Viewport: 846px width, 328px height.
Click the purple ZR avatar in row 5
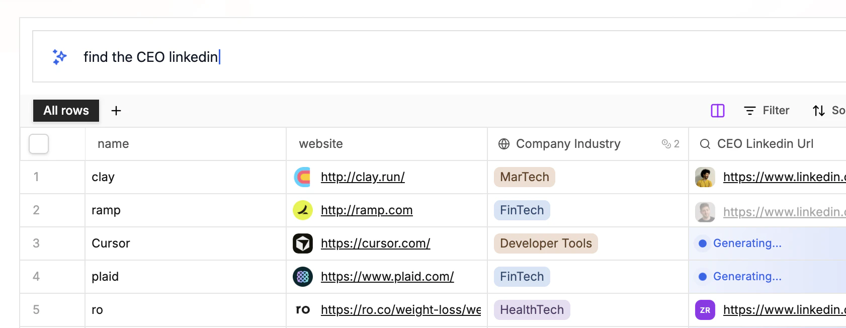[705, 310]
